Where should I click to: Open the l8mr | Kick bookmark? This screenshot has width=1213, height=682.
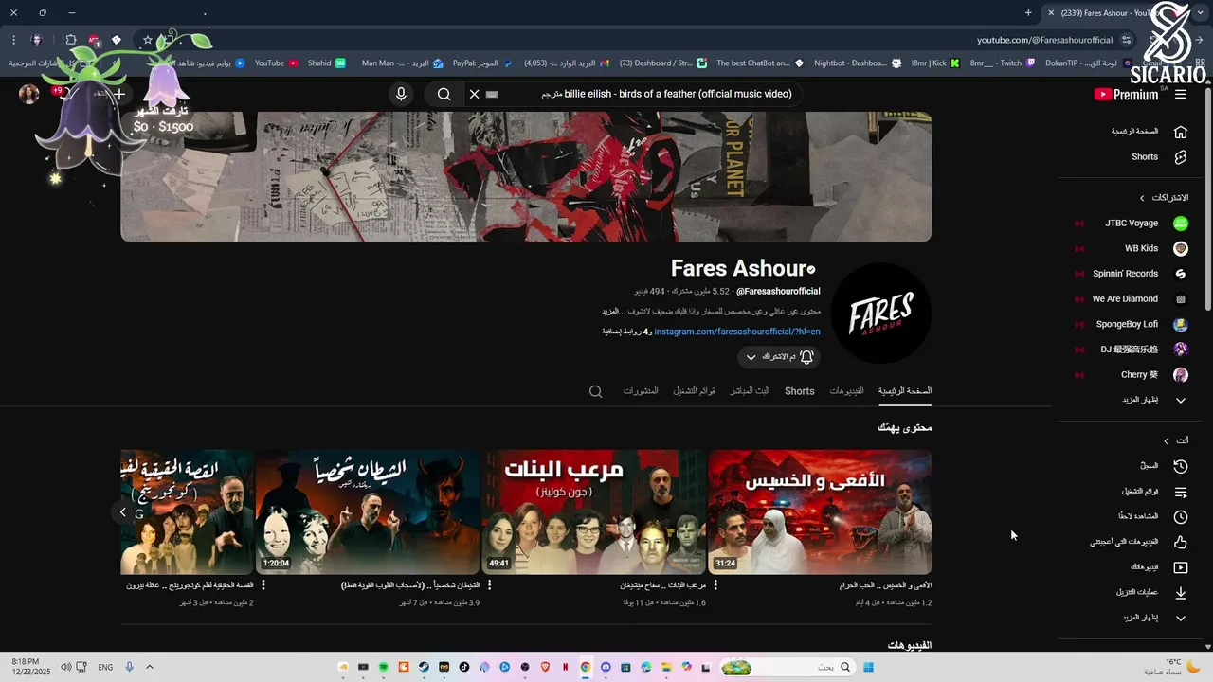click(935, 63)
